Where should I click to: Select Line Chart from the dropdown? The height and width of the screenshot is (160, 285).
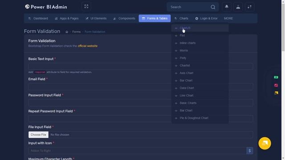click(x=200, y=96)
